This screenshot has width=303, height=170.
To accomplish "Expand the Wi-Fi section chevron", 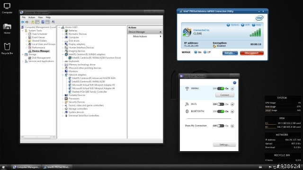I will (232, 104).
